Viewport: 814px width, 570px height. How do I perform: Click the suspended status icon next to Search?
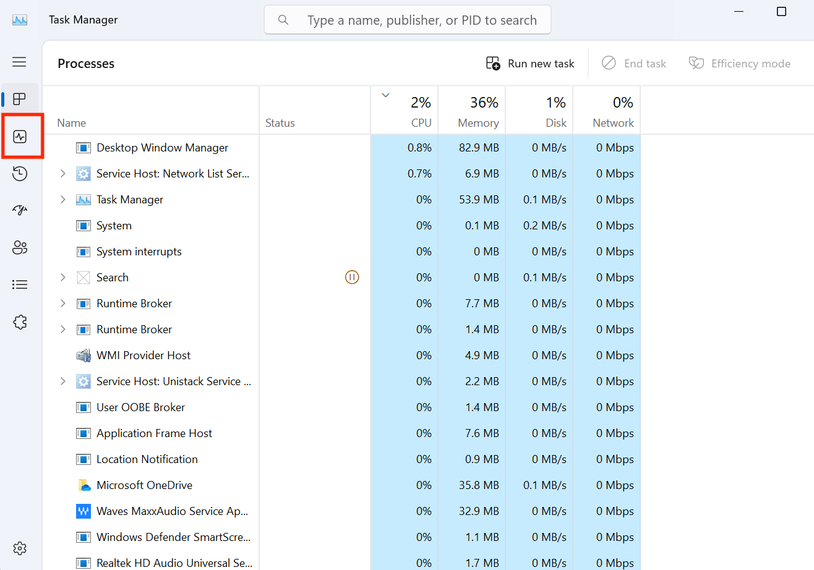(351, 277)
